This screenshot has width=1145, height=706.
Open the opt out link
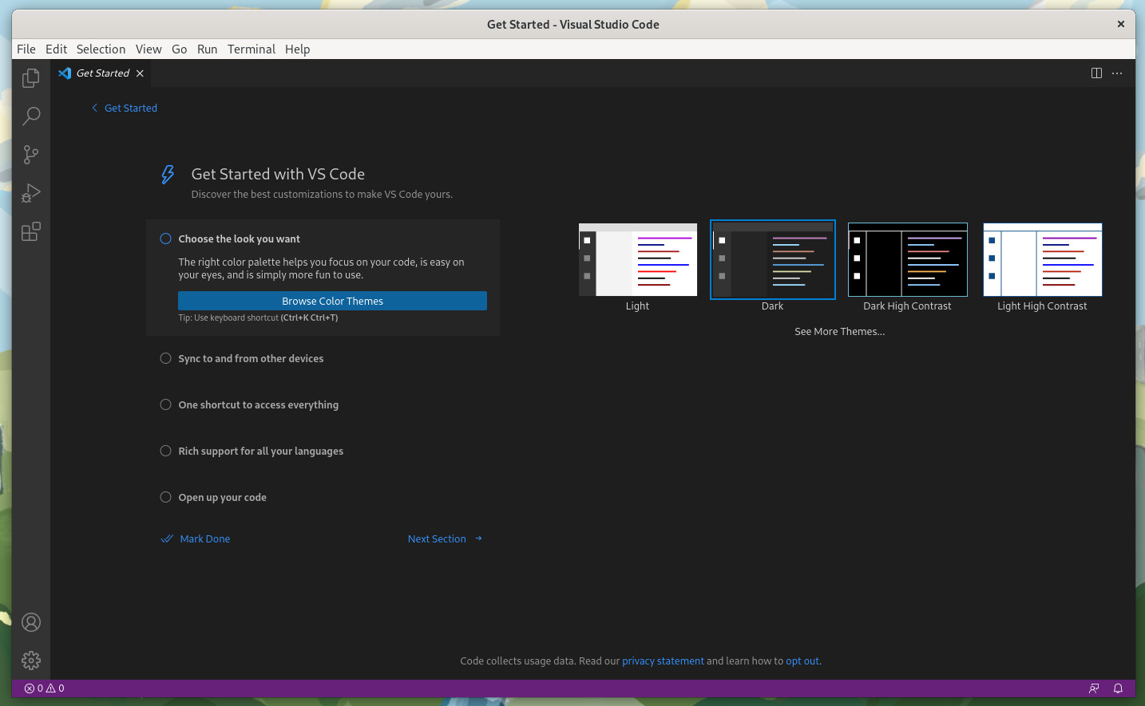point(802,661)
